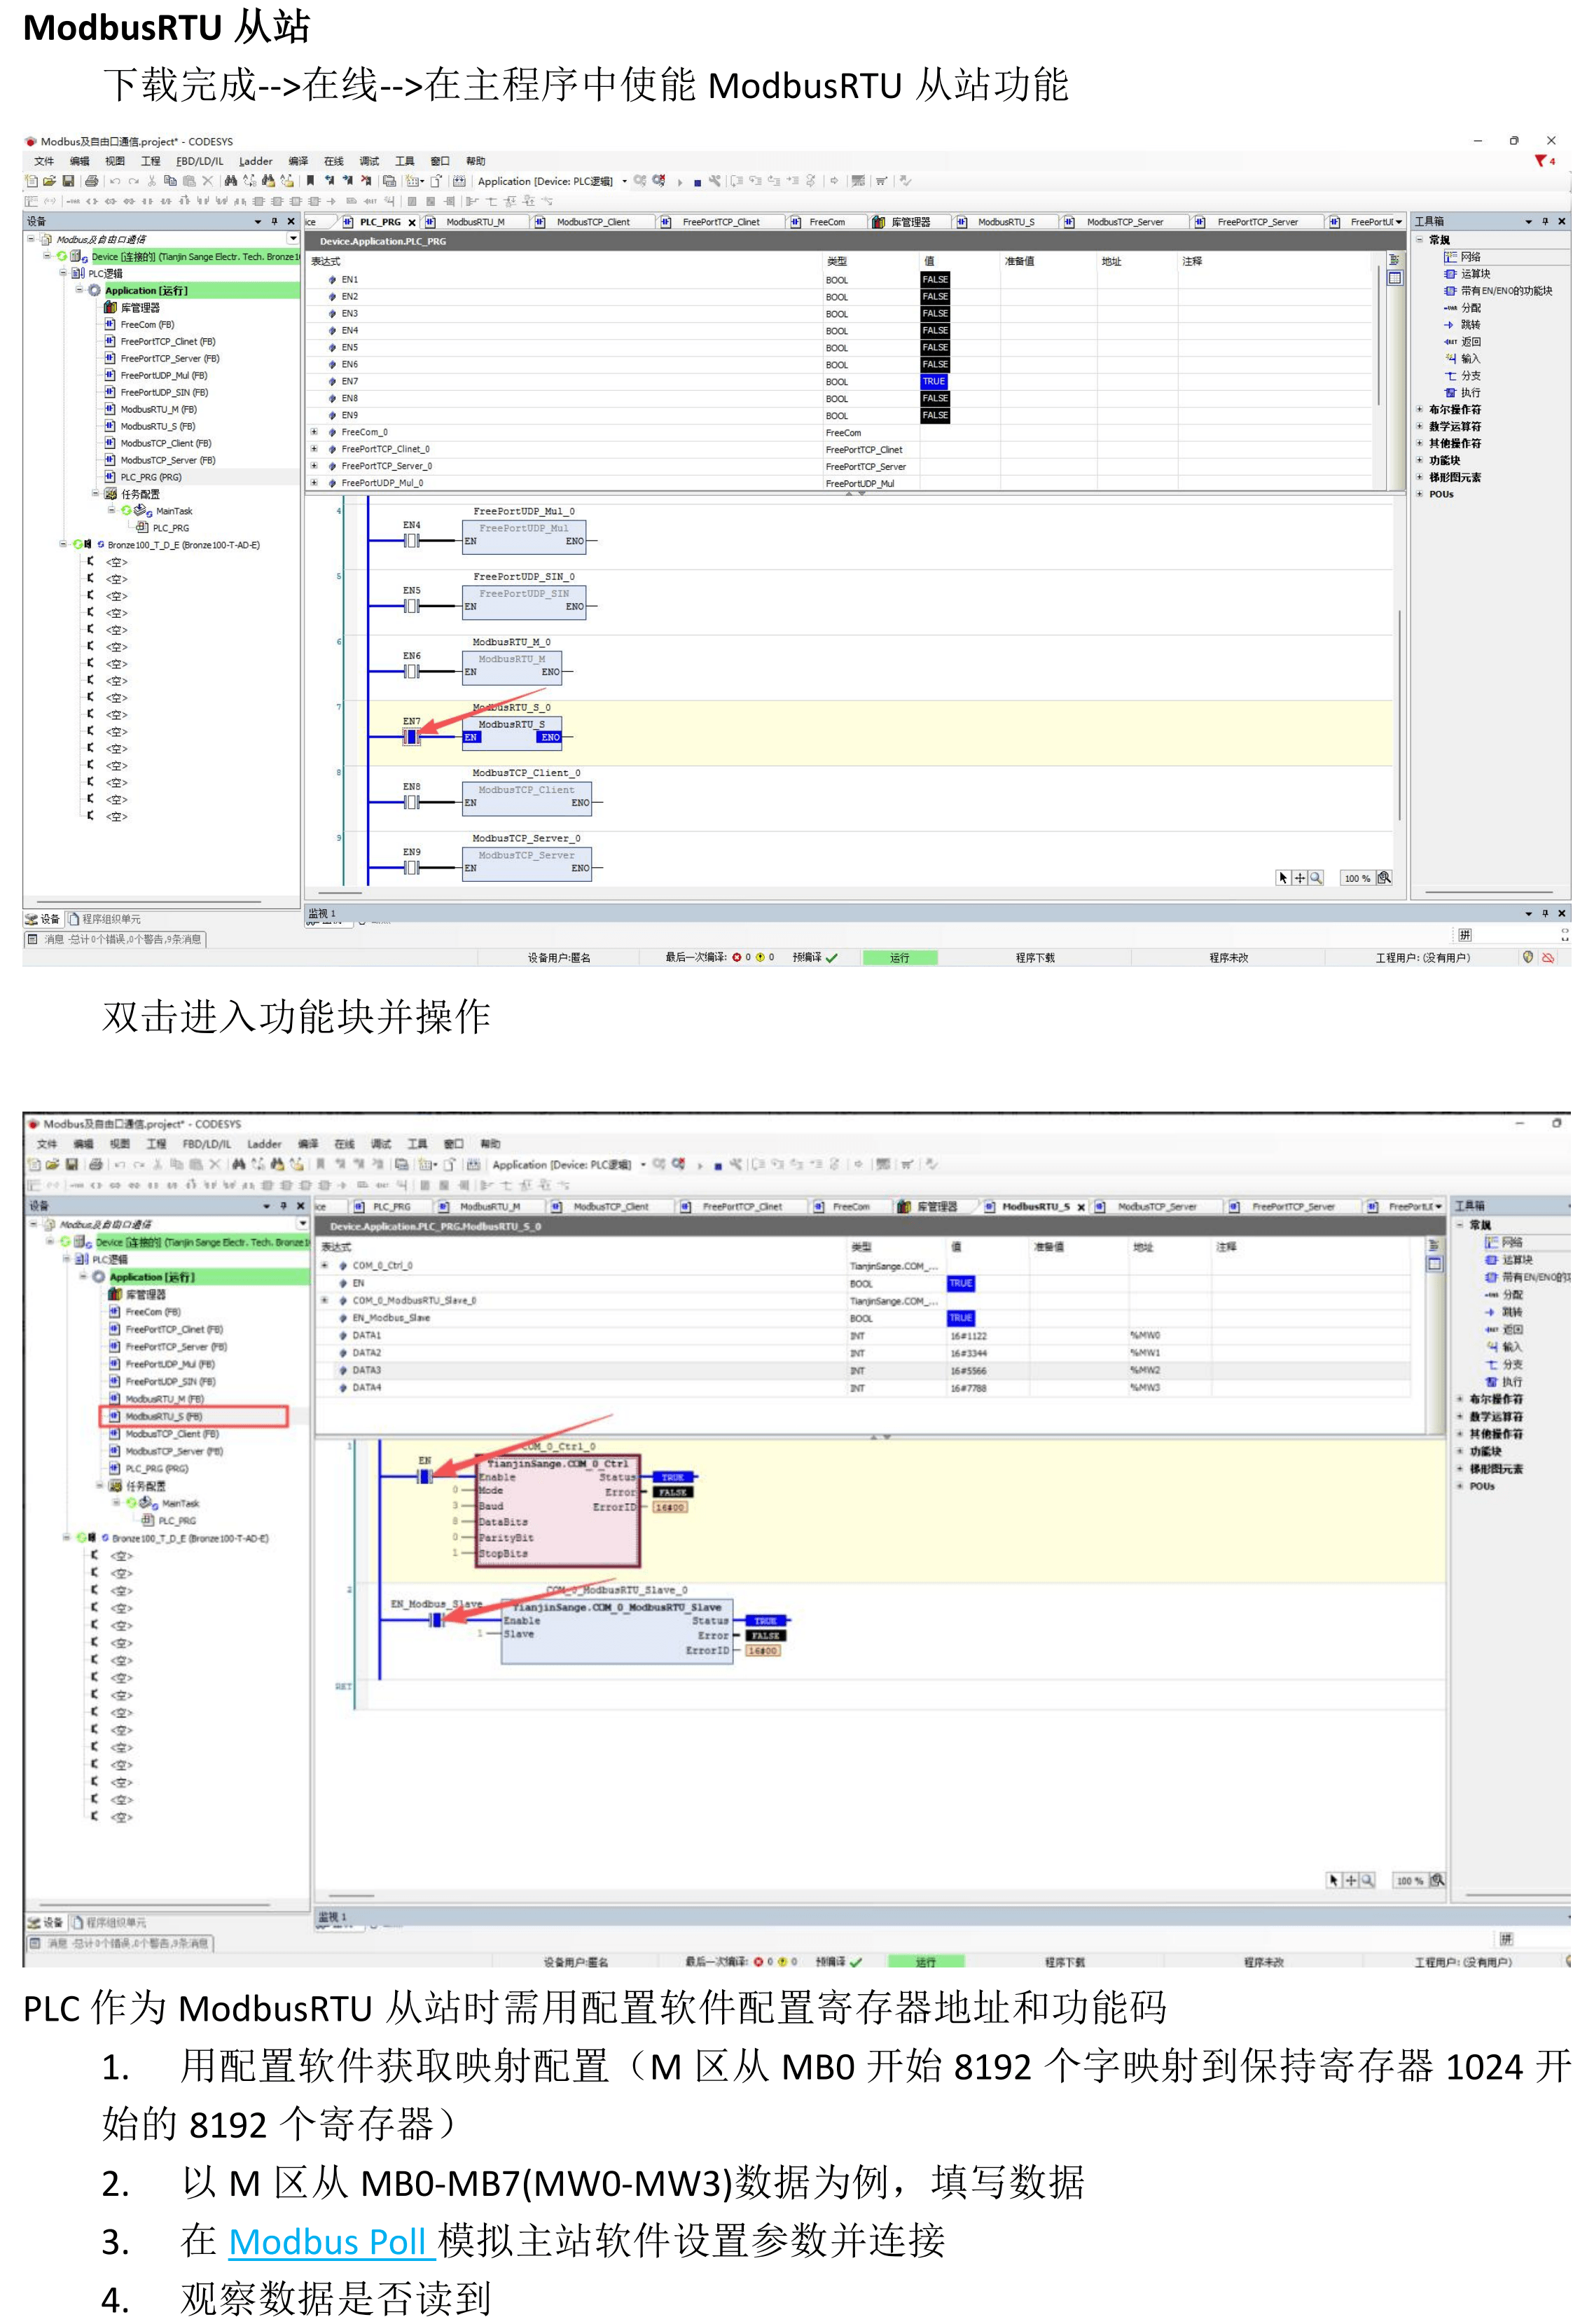Open 调试 menu in first CODESYS screenshot
This screenshot has height=2324, width=1580.
(x=370, y=161)
